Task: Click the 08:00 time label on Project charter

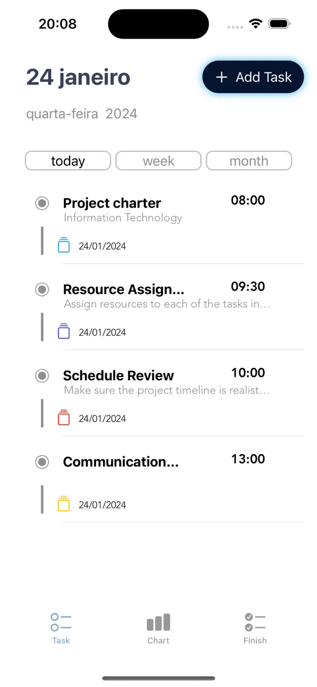Action: tap(248, 200)
